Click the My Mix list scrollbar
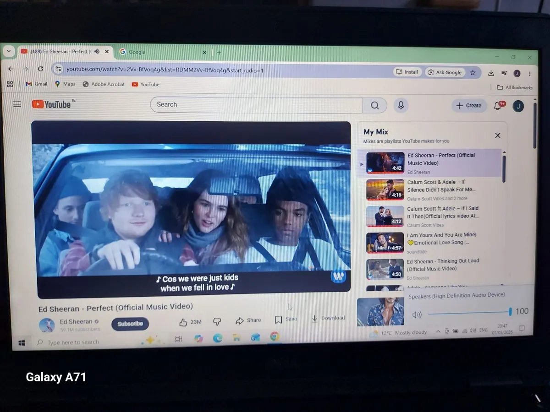 504,169
